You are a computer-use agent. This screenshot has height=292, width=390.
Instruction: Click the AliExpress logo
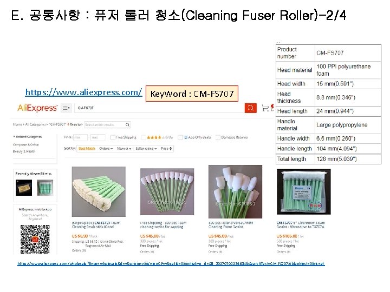pos(37,108)
